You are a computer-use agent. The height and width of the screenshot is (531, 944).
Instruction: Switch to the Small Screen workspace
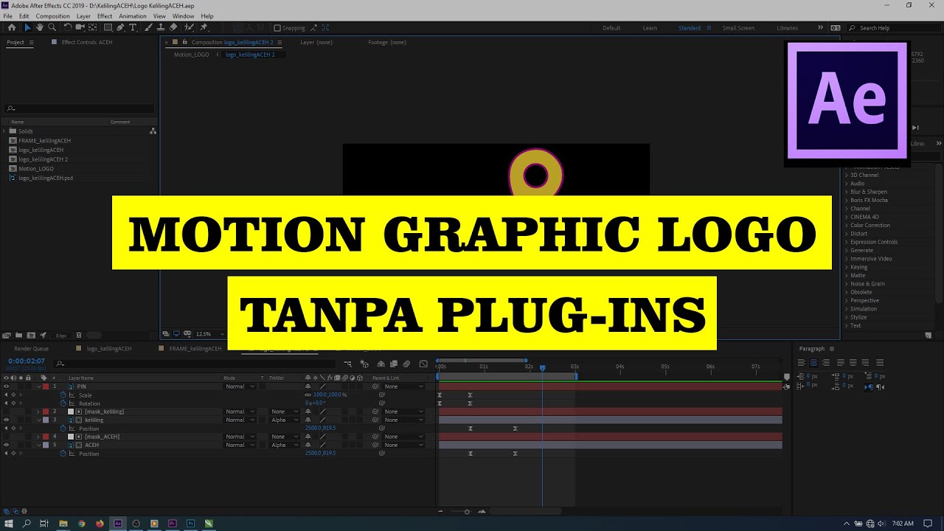pyautogui.click(x=738, y=28)
